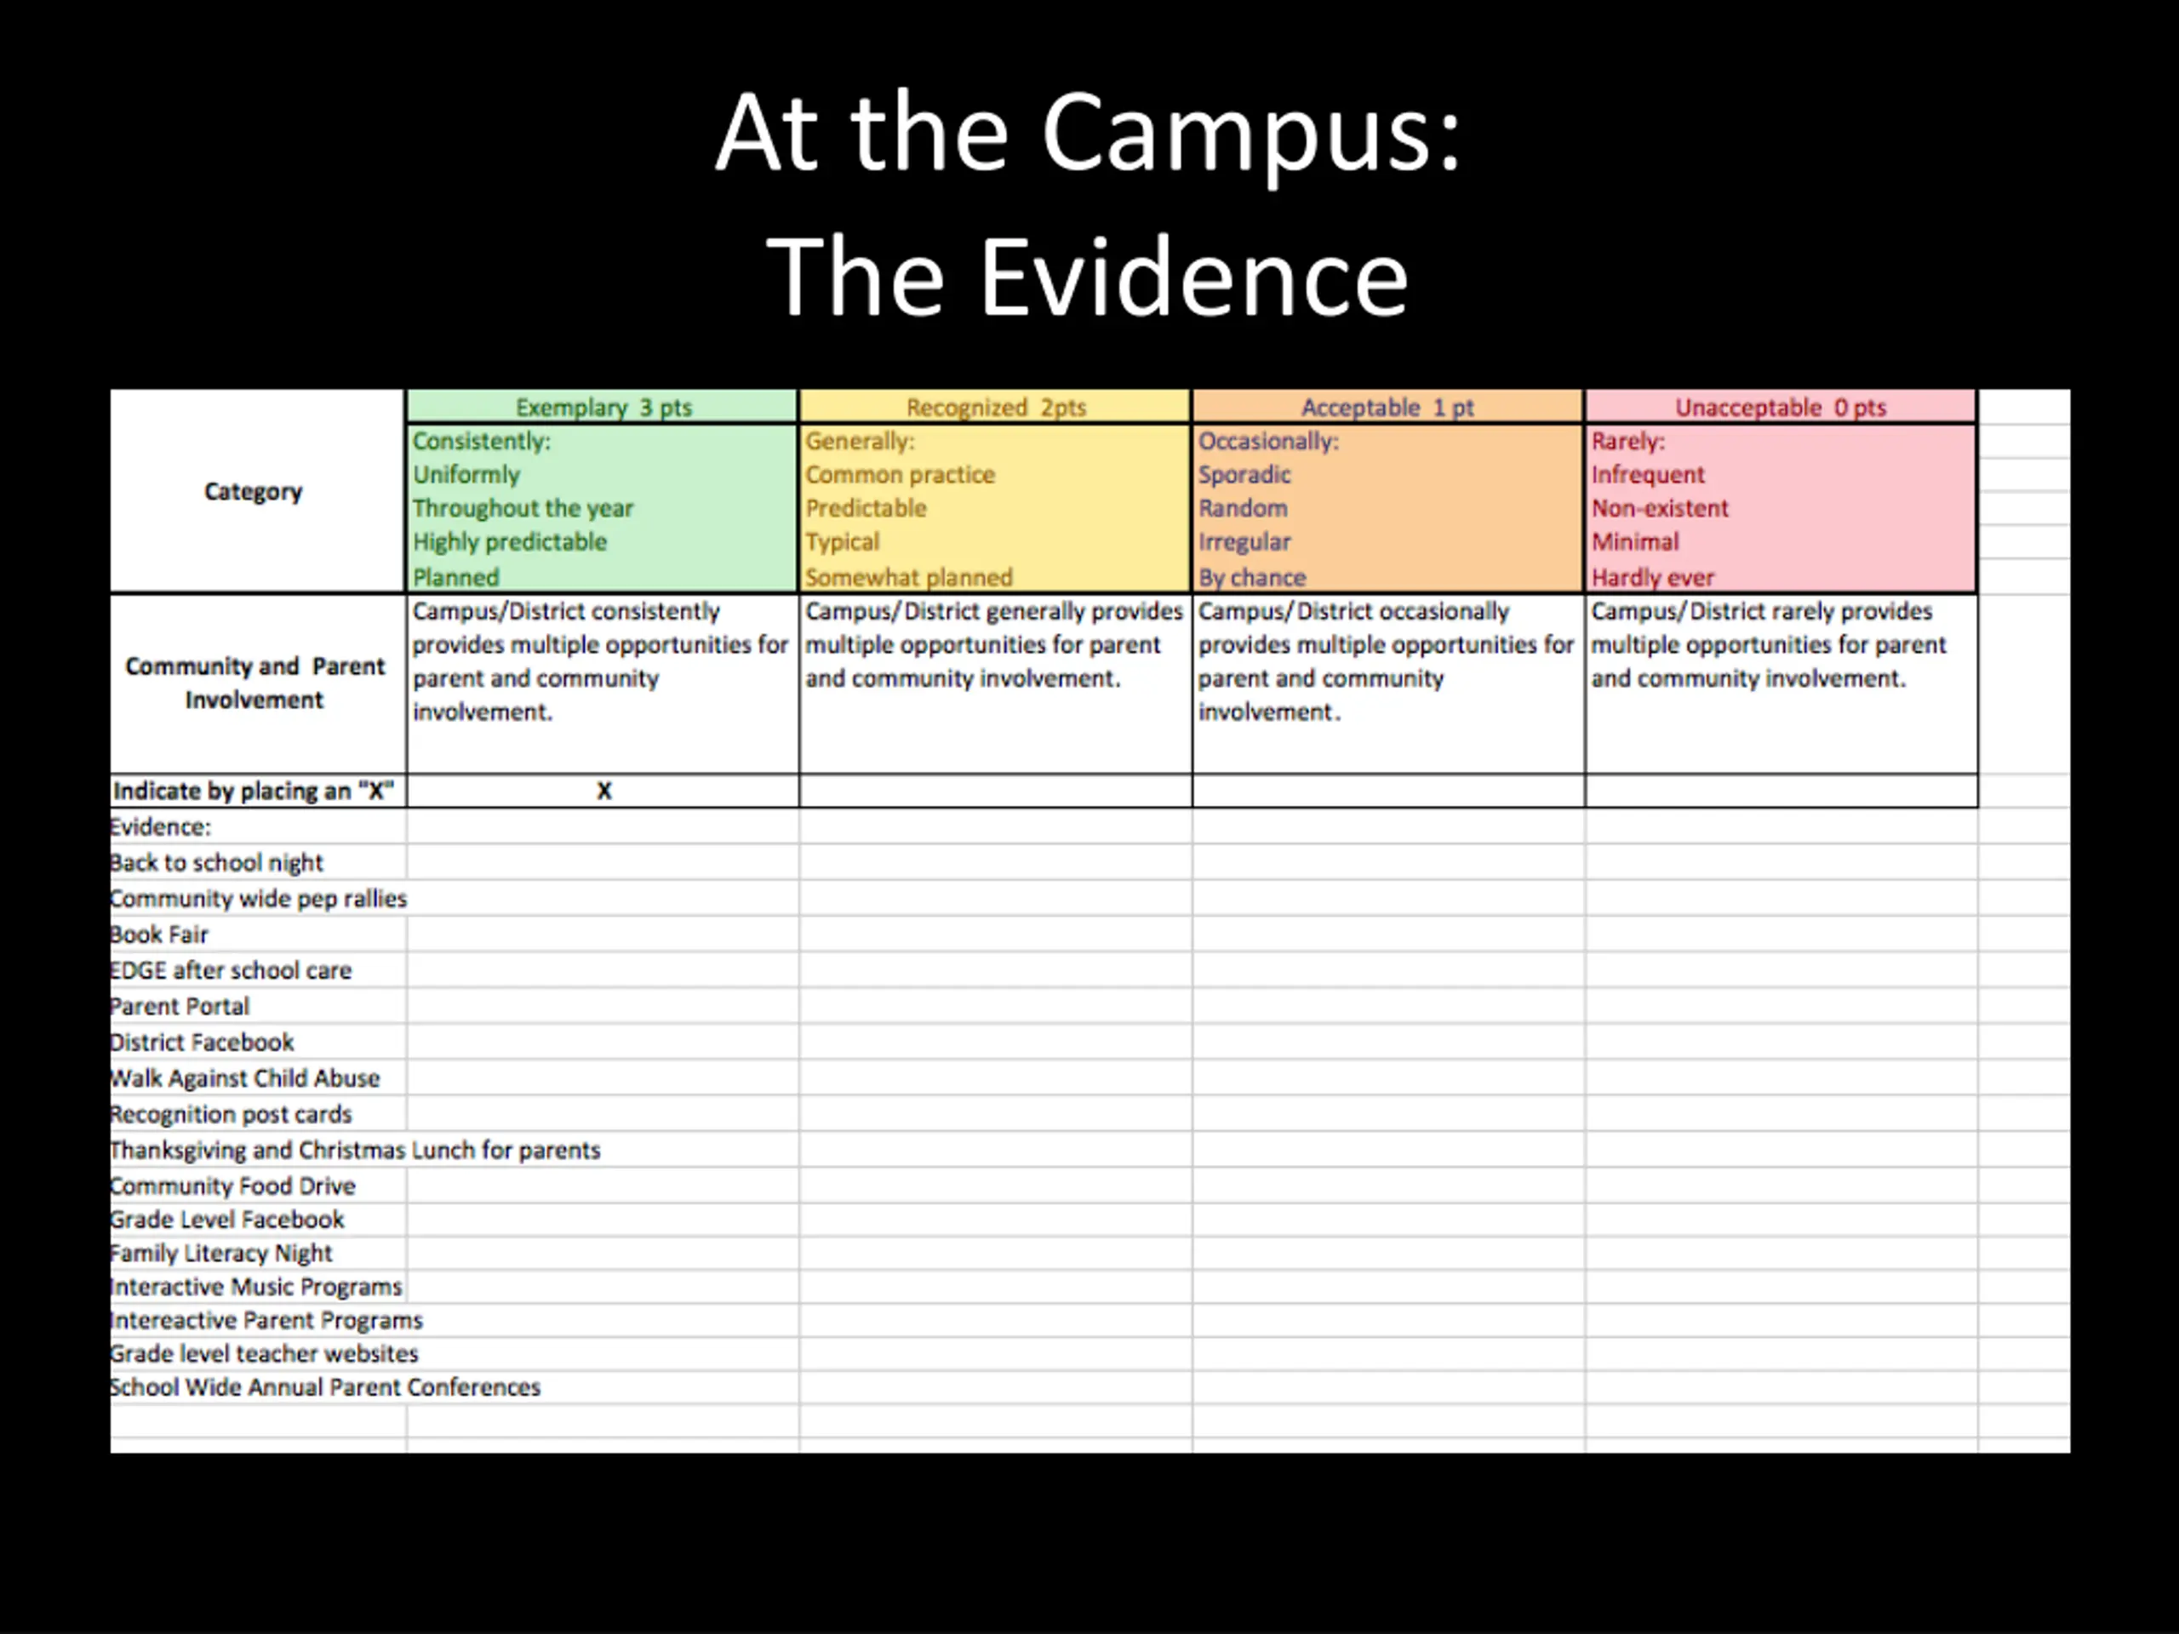Select the 'Recognized 2pts' header cell
Viewport: 2179px width, 1634px height.
995,407
